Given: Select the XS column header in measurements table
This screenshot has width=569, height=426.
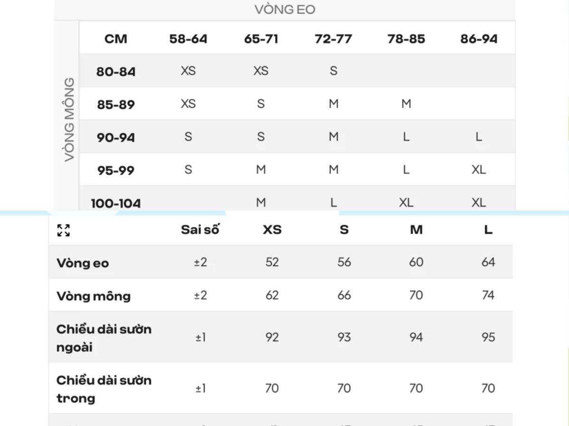Looking at the screenshot, I should click(272, 230).
